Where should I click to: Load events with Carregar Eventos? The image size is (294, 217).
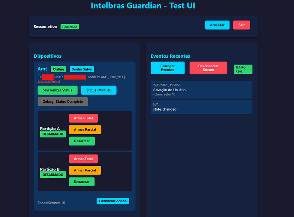(168, 68)
